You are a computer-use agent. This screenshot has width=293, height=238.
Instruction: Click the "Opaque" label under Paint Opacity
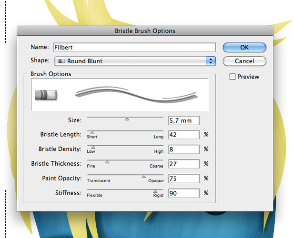click(156, 181)
